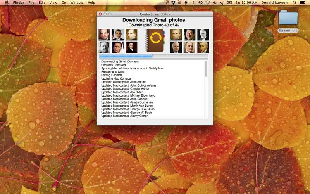Select the John Boehner log line
Viewport: 310px width, 194px height.
(x=125, y=99)
